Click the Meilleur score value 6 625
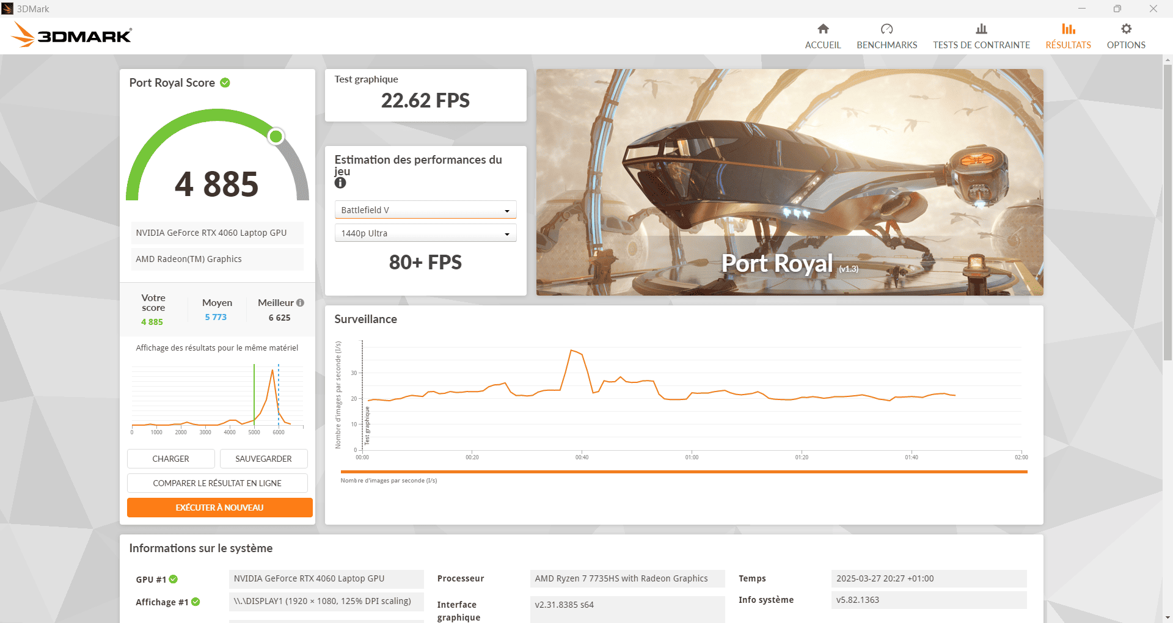The image size is (1173, 623). point(279,318)
